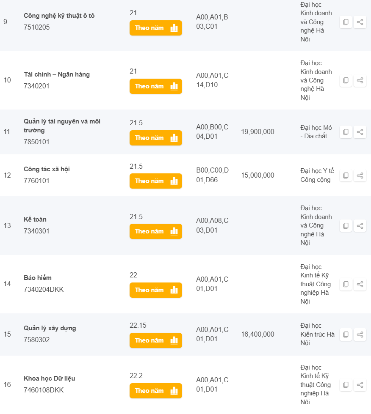Share the Công nghệ kỹ thuật ô tô row
The height and width of the screenshot is (414, 371).
360,22
